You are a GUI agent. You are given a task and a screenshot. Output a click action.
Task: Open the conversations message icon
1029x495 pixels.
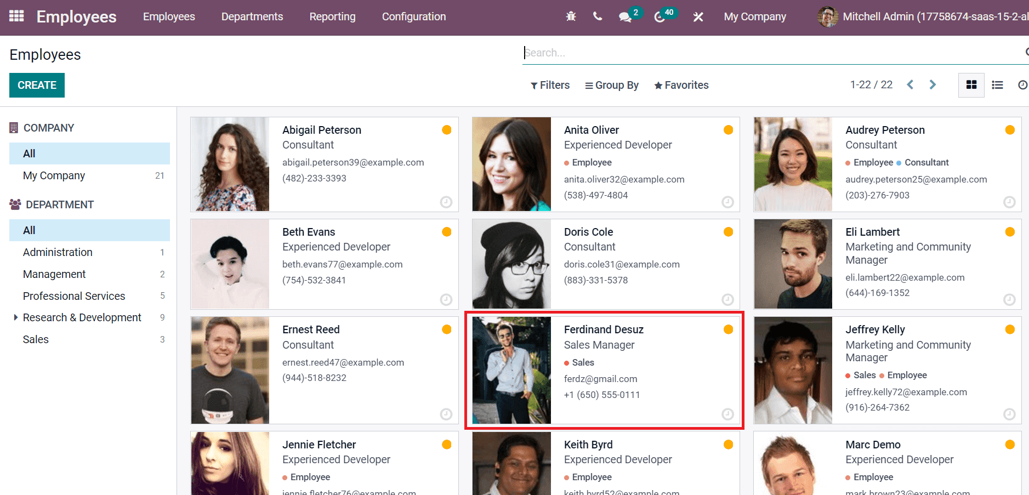coord(625,17)
